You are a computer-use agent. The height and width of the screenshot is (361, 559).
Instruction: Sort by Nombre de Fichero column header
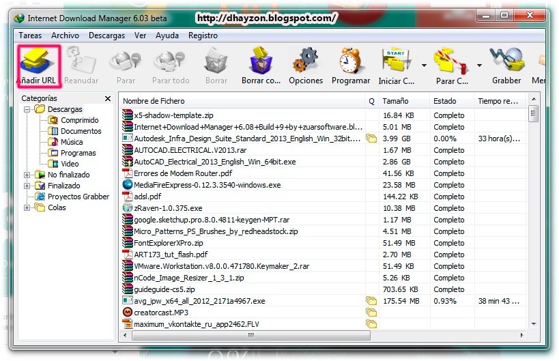click(242, 101)
